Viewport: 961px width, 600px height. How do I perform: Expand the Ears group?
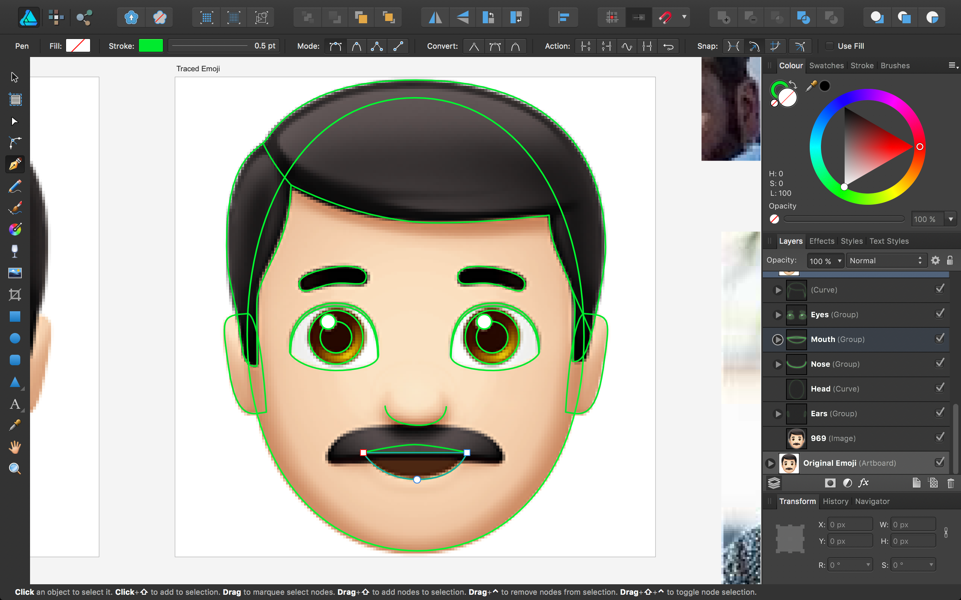point(778,414)
